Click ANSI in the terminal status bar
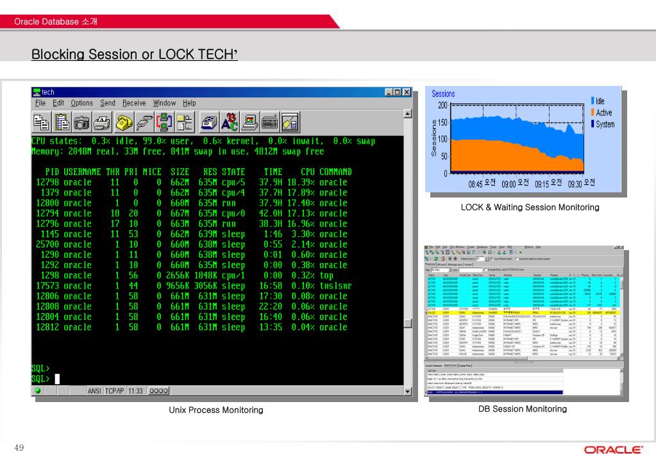Image resolution: width=656 pixels, height=454 pixels. tap(94, 391)
